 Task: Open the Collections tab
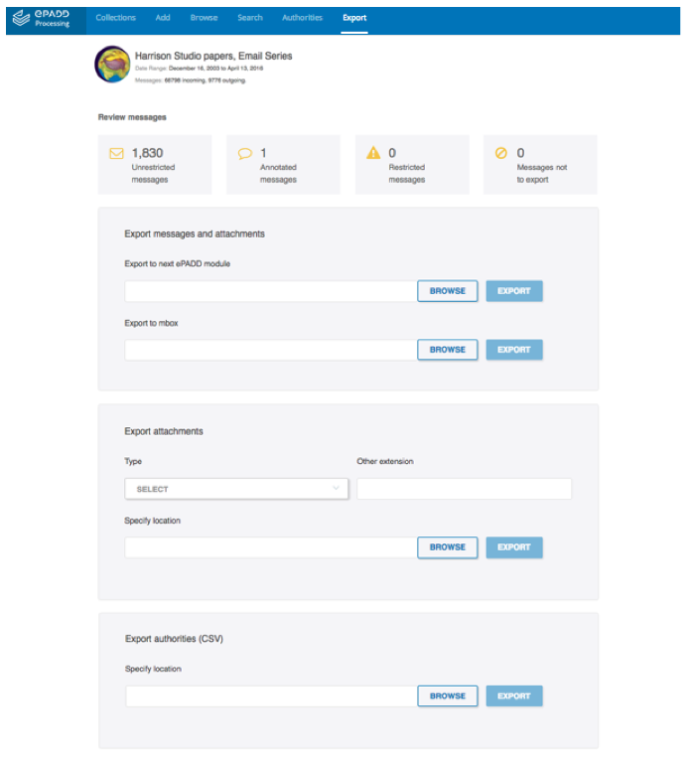[x=116, y=18]
